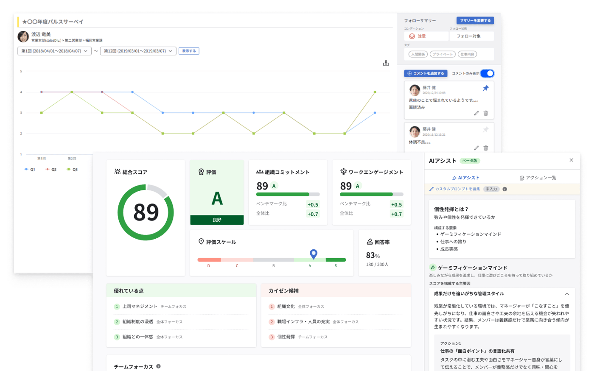Toggle the コメントのみ表示 switch
594x371 pixels.
tap(487, 73)
